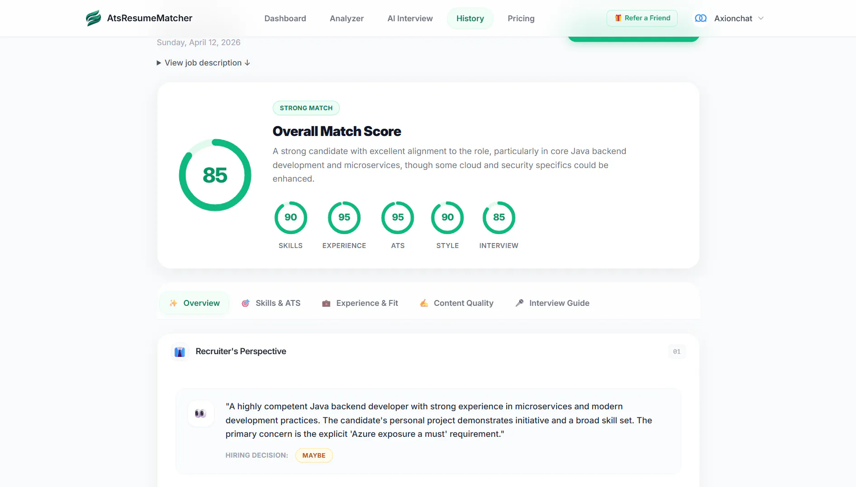The image size is (856, 487).
Task: Click the AtsResumeMatcher leaf logo icon
Action: click(x=94, y=18)
